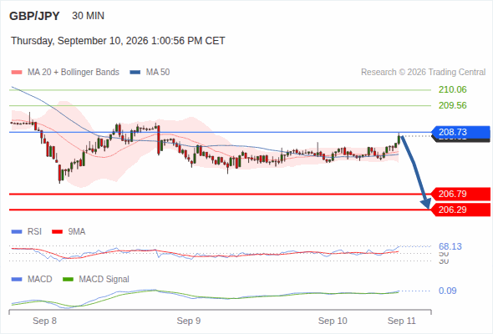Click the green MACD Signal legend swatch

[68, 280]
